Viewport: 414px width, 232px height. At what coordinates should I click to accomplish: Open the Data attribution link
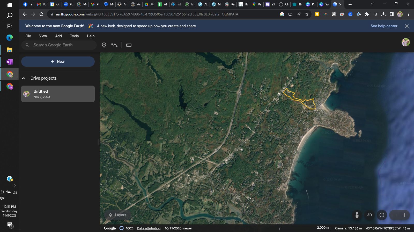click(149, 228)
